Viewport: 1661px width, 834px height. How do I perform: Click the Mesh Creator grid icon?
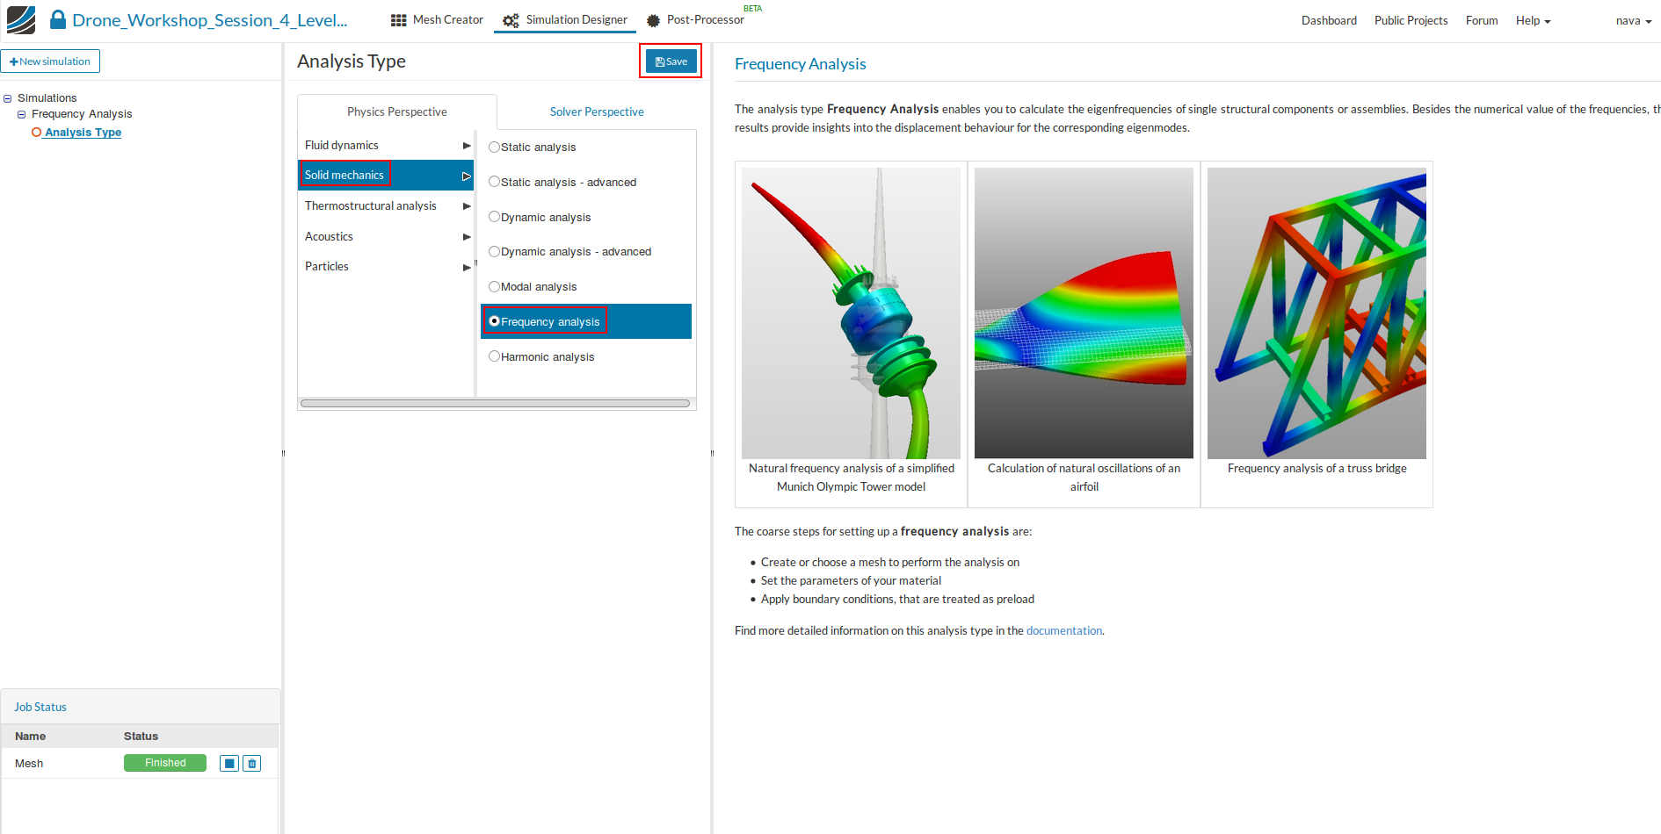coord(398,20)
